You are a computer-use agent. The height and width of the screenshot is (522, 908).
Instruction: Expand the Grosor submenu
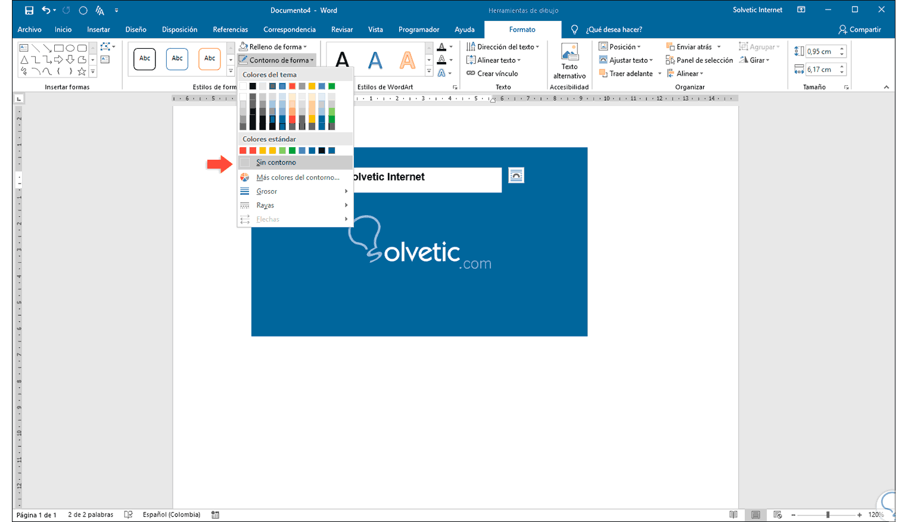(x=294, y=191)
